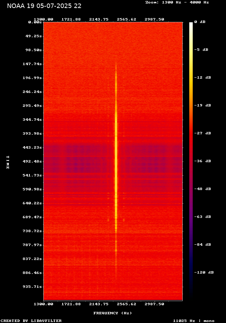Viewport: 226px width, 323px height.
Task: Click the bottom 2143.75 frequency tick label
Action: pos(99,304)
